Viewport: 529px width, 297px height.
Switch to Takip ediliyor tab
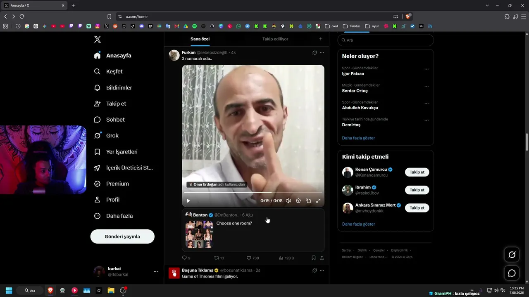point(275,39)
